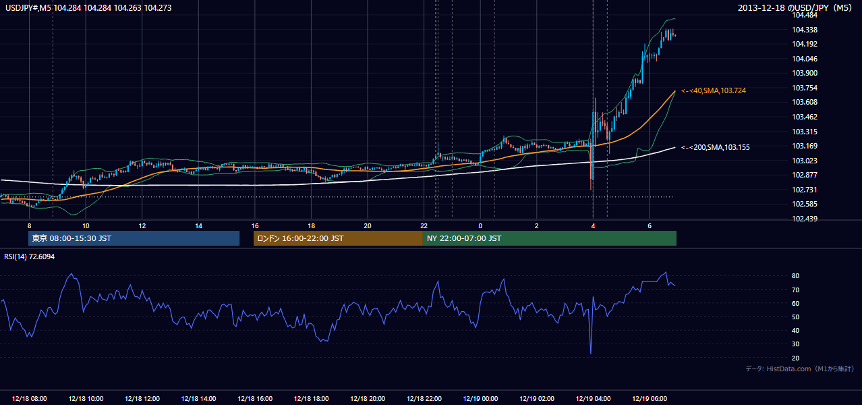This screenshot has height=405, width=862.
Task: Click the 102.877 price axis label
Action: point(805,175)
